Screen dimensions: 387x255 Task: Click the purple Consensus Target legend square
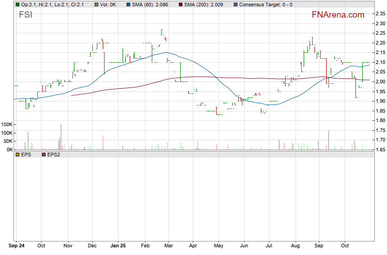(236, 5)
